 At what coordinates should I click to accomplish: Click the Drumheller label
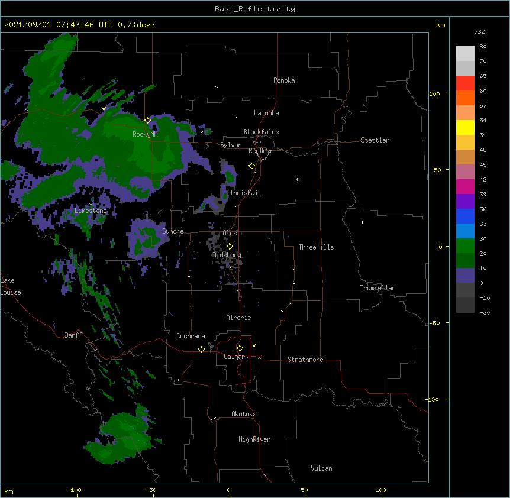click(377, 288)
